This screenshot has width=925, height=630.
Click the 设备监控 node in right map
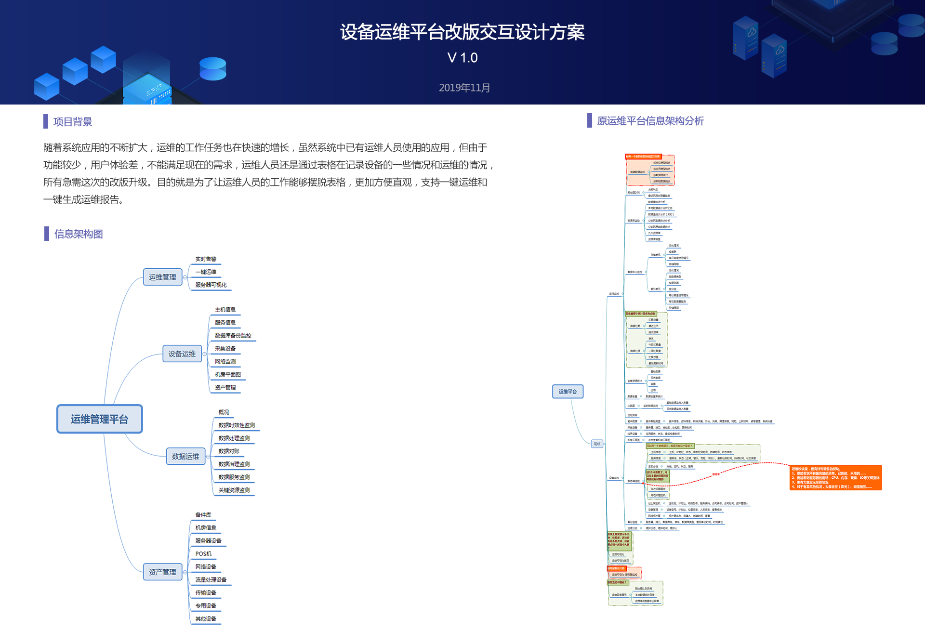tap(614, 478)
